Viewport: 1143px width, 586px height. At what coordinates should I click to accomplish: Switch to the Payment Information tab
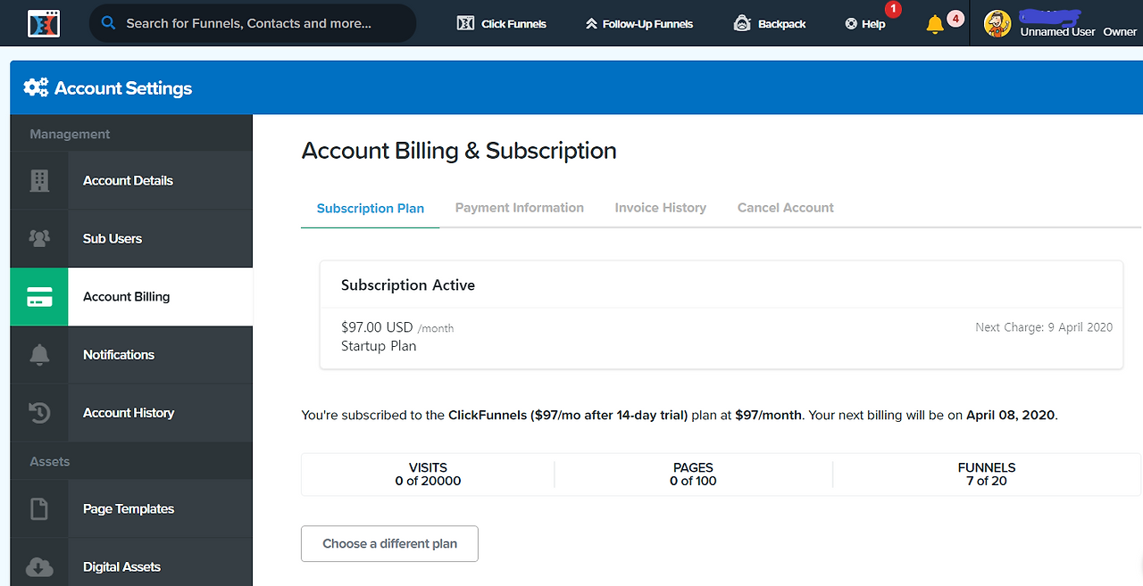[520, 208]
